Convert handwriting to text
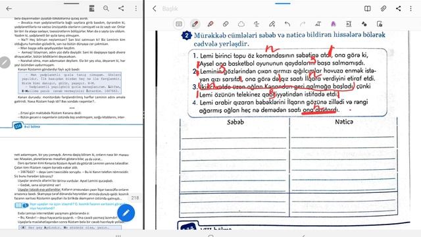Image resolution: width=421 pixels, height=237 pixels. tap(318, 24)
